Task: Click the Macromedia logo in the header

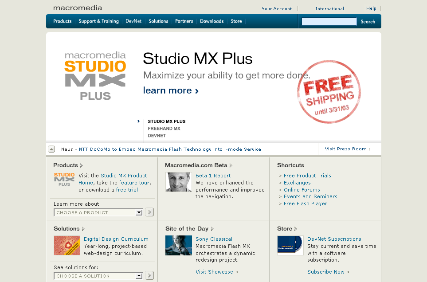Action: [x=78, y=8]
